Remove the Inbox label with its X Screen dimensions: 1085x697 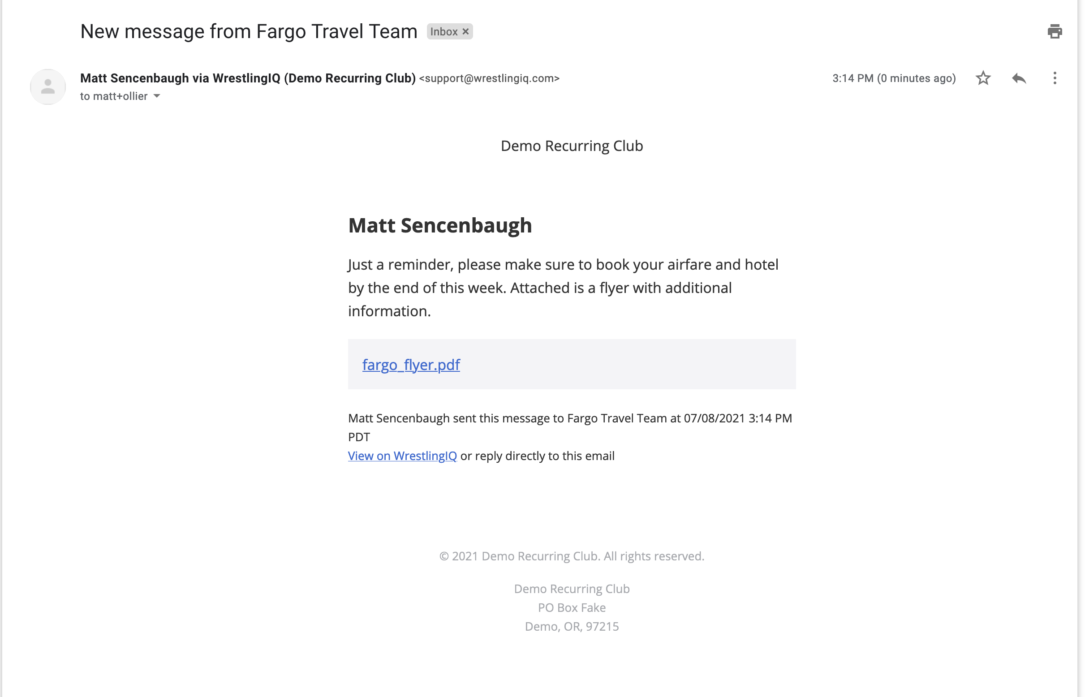pyautogui.click(x=465, y=31)
